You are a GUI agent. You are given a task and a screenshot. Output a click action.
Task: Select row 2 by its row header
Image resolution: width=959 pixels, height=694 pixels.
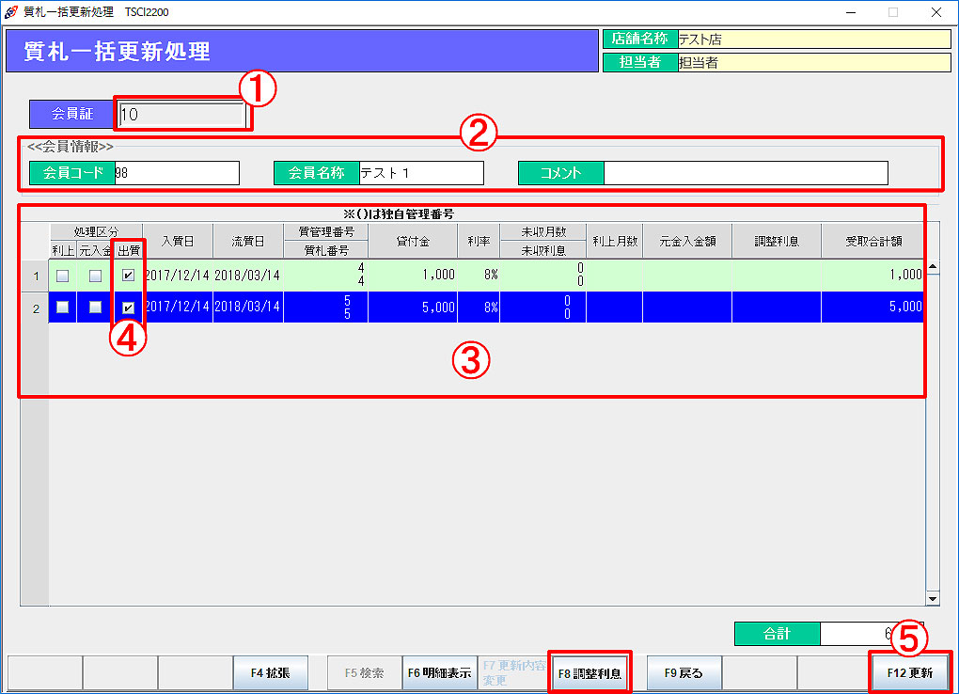(35, 308)
